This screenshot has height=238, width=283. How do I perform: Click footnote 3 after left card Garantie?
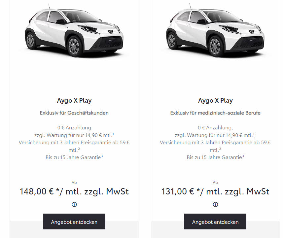click(102, 156)
